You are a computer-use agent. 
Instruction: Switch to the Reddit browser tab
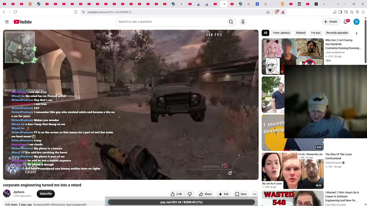pos(30,4)
